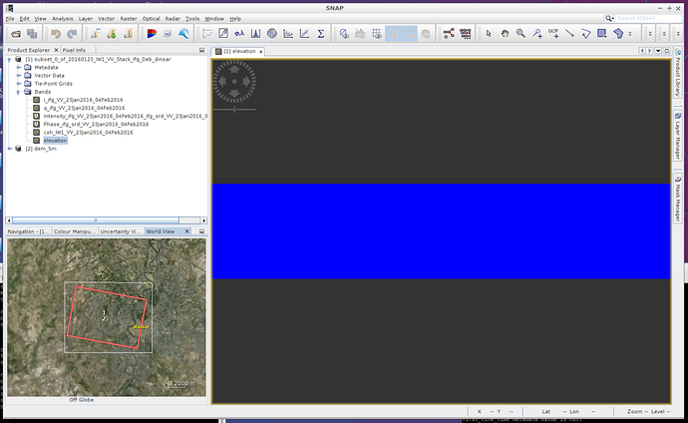Open the batch processing grid icon
Image resolution: width=688 pixels, height=423 pixels.
pyautogui.click(x=465, y=33)
